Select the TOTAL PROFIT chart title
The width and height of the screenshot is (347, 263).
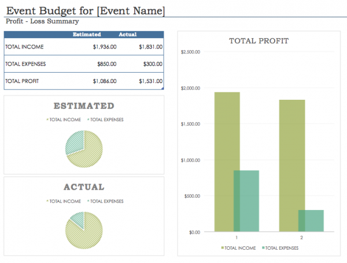[259, 41]
